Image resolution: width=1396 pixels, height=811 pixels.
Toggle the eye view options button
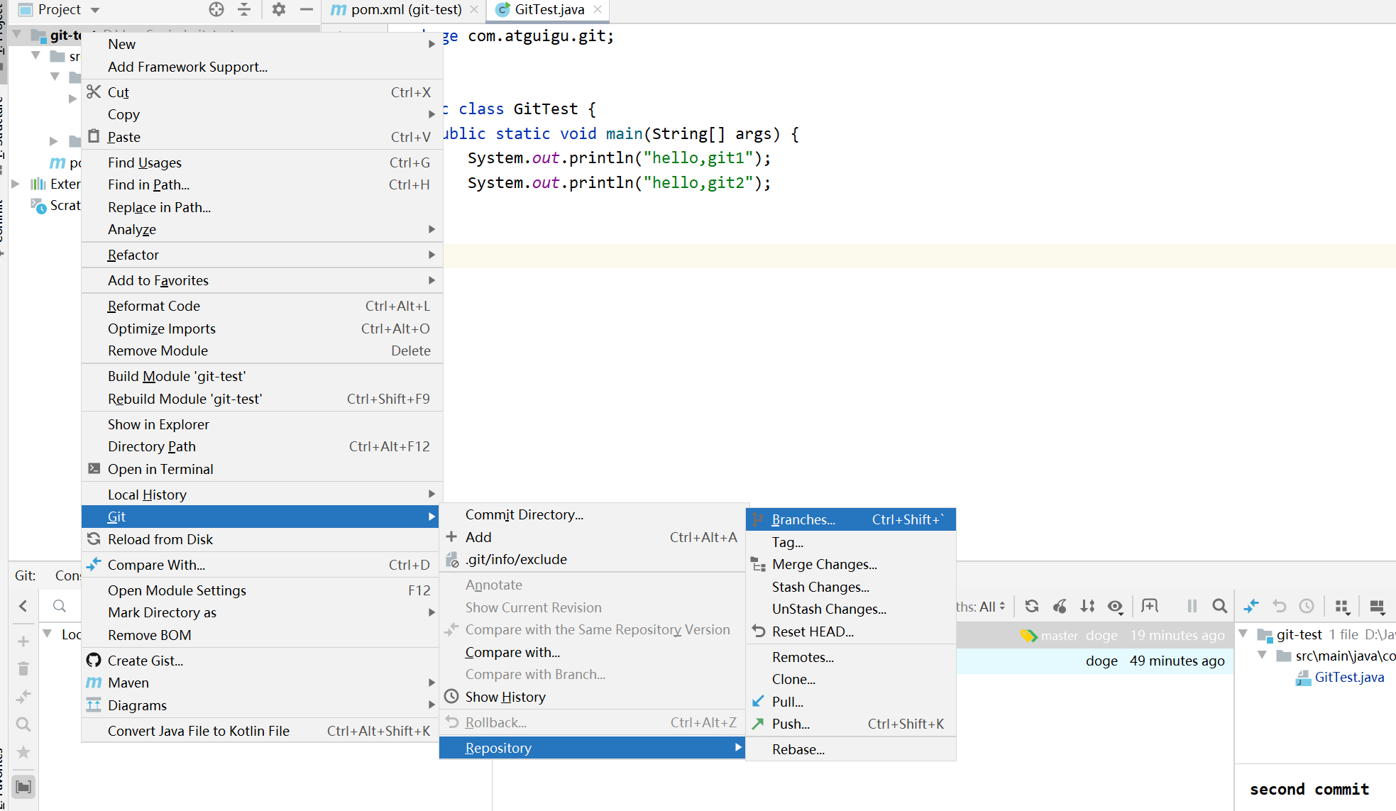[1116, 606]
